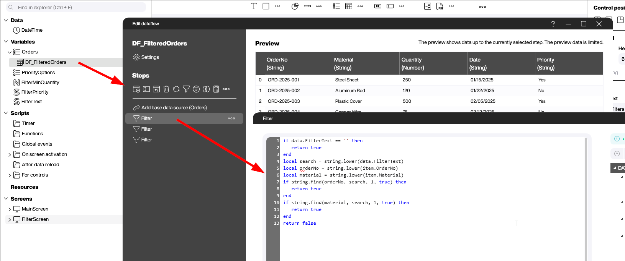
Task: Collapse the Variables section
Action: 6,42
